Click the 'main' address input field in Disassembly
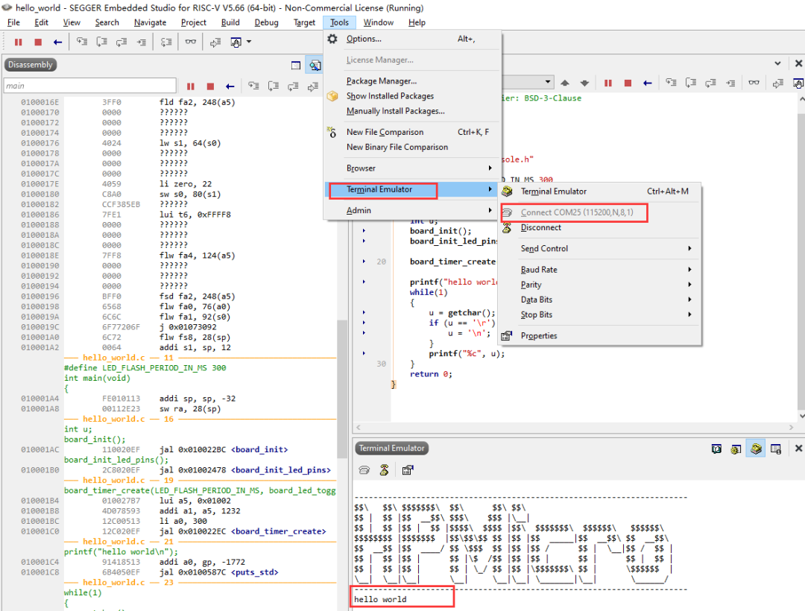The image size is (805, 611). point(89,86)
